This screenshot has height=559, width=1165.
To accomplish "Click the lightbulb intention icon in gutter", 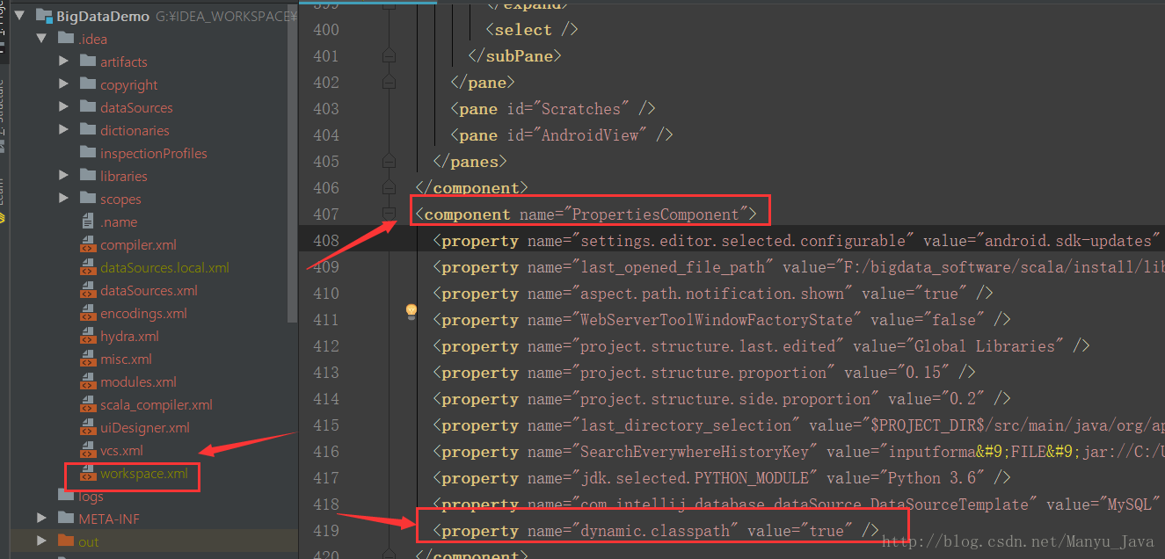I will tap(411, 311).
